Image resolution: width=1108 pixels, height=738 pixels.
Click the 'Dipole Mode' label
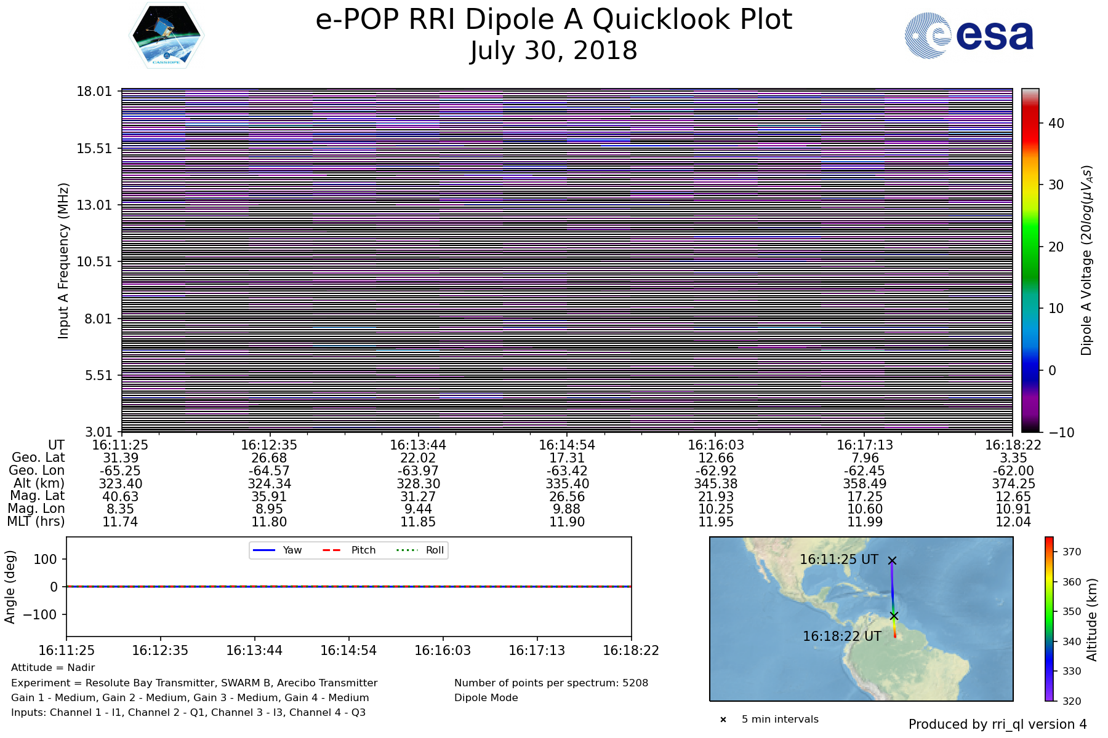(x=486, y=697)
